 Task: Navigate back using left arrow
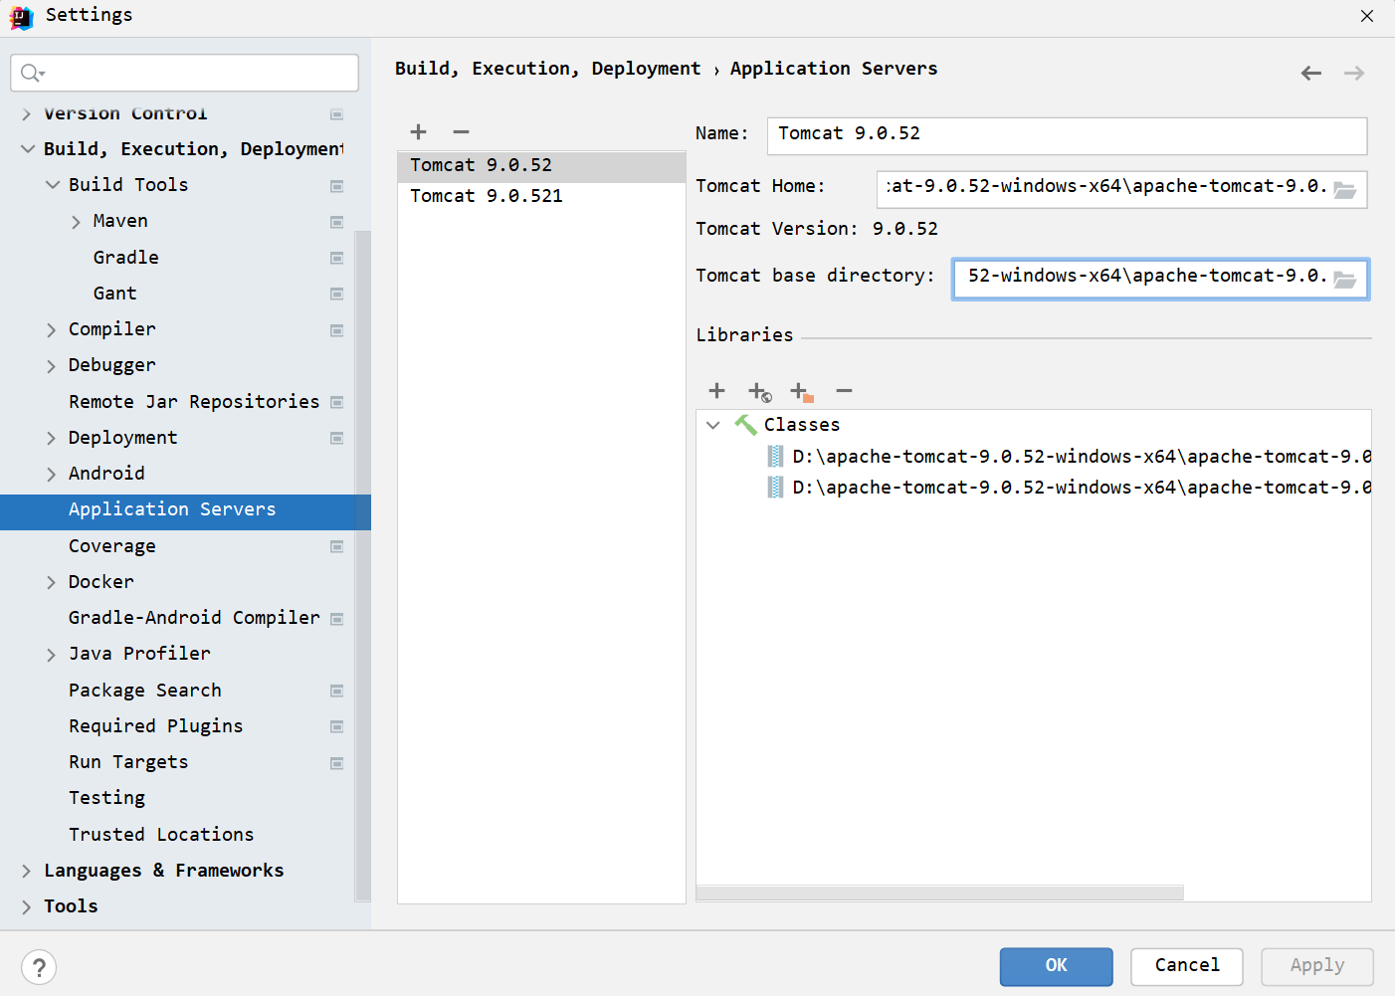pyautogui.click(x=1310, y=72)
